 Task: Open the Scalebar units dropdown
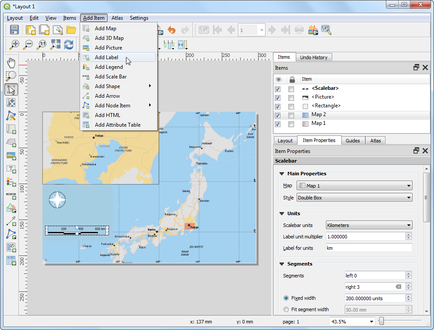(x=369, y=225)
